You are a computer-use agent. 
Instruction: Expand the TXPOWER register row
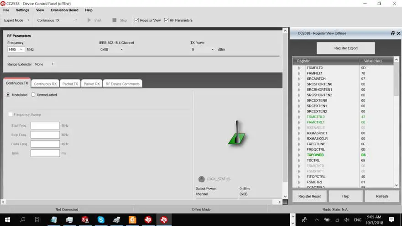point(299,155)
